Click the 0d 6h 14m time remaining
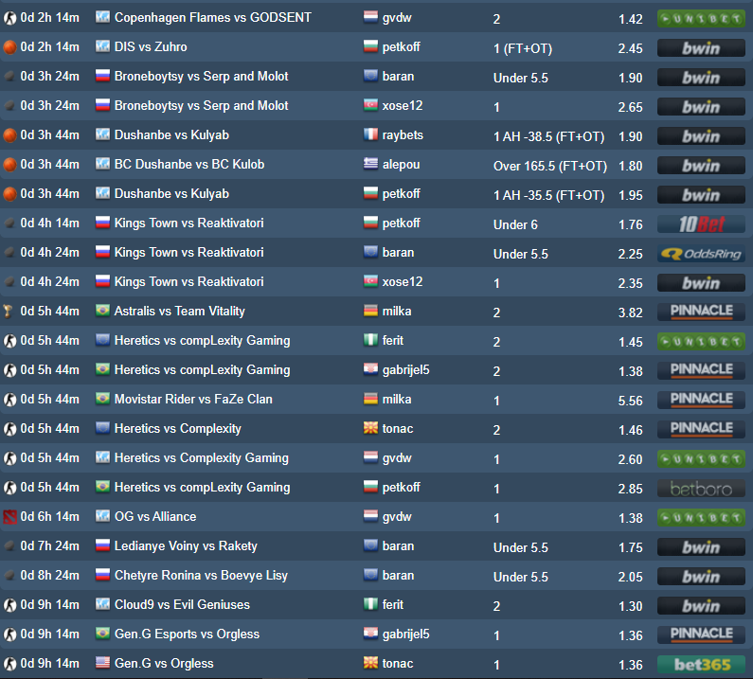753x679 pixels. click(x=49, y=517)
